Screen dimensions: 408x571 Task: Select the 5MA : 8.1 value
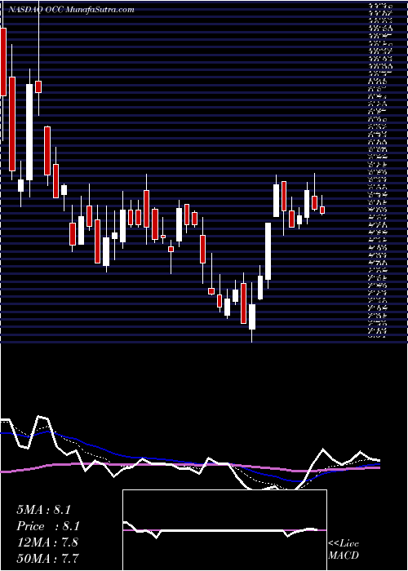point(43,510)
